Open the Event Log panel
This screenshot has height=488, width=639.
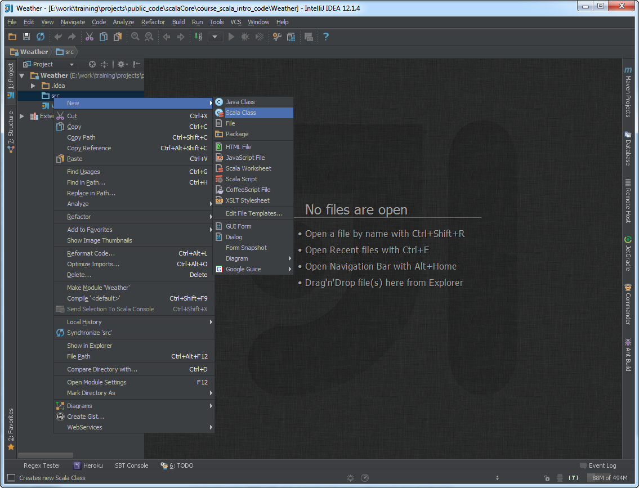pyautogui.click(x=598, y=465)
